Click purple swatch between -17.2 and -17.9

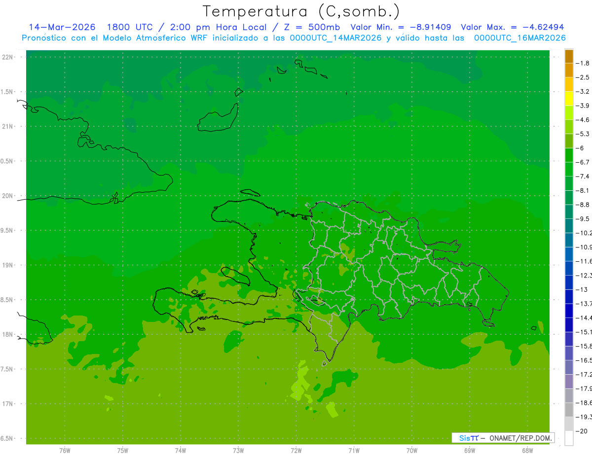click(569, 382)
